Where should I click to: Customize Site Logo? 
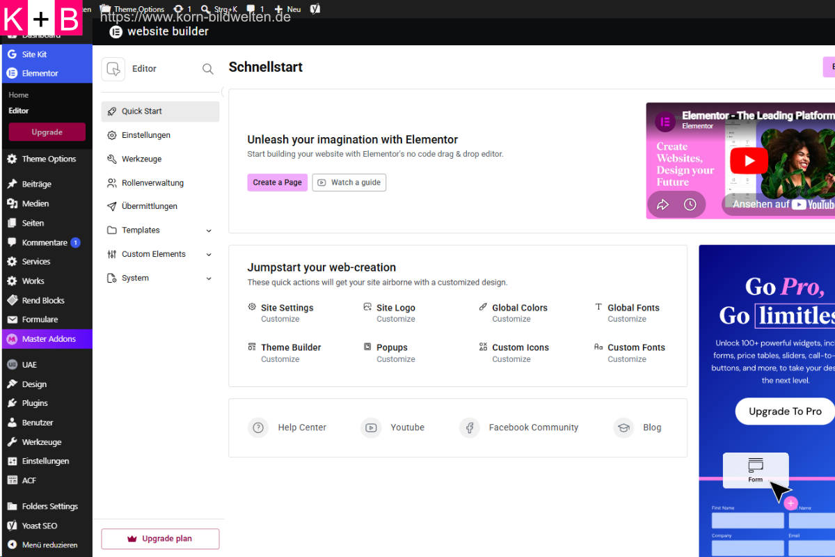pyautogui.click(x=396, y=319)
